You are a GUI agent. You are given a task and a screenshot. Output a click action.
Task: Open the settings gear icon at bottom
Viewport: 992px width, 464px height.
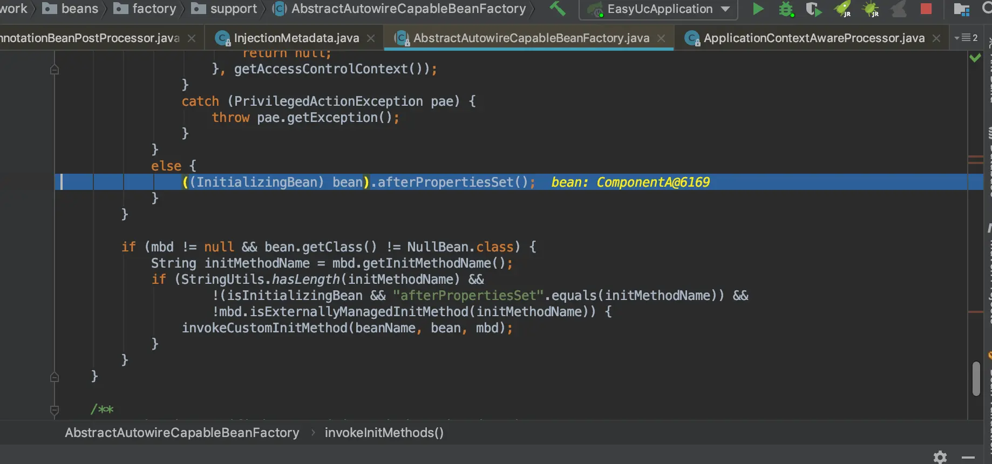point(940,457)
